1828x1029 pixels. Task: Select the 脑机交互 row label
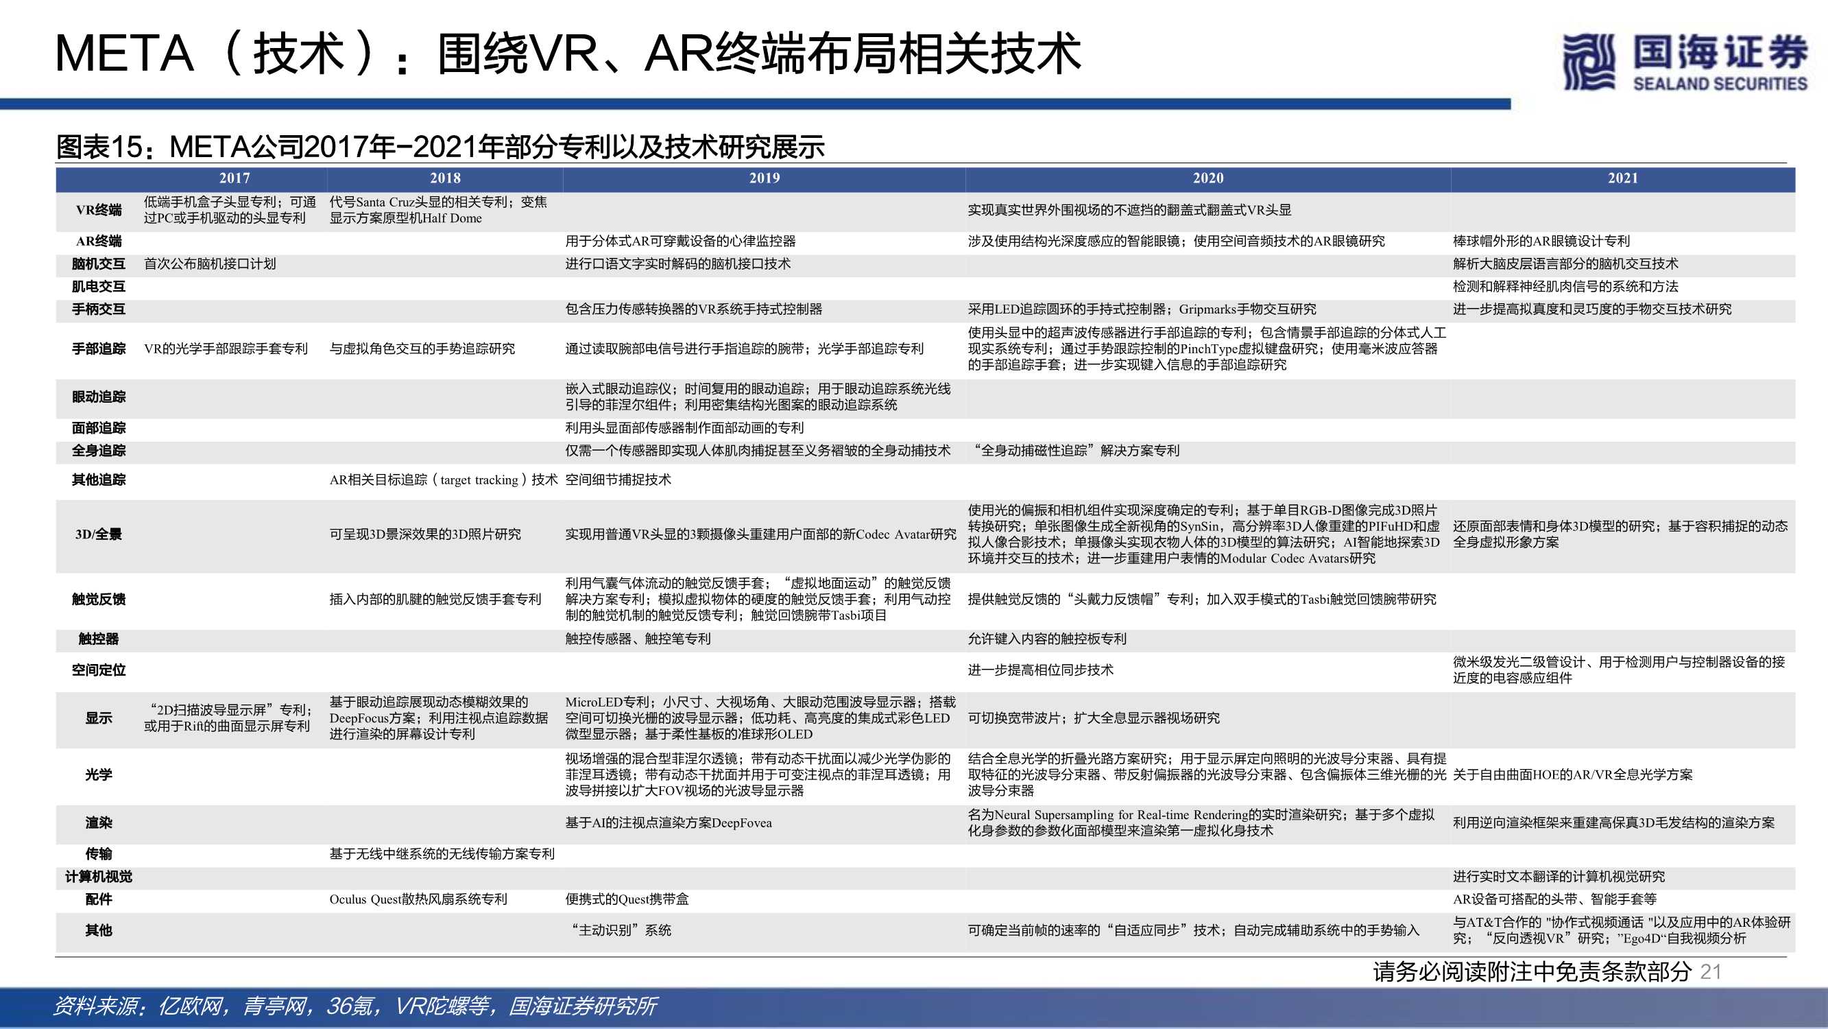coord(99,264)
